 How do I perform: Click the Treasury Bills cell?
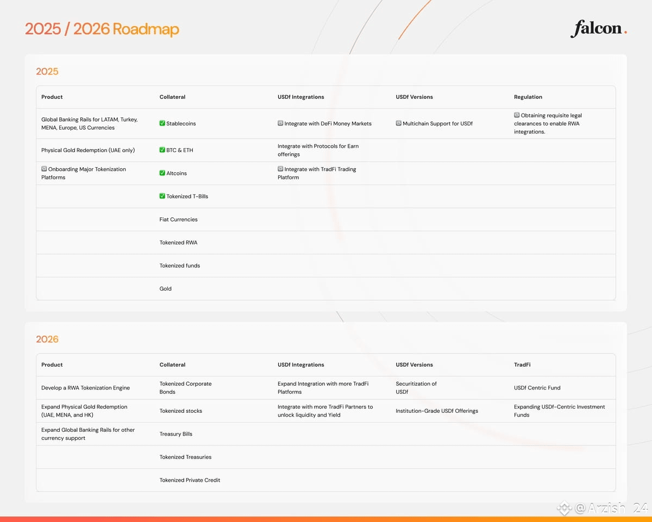tap(176, 434)
